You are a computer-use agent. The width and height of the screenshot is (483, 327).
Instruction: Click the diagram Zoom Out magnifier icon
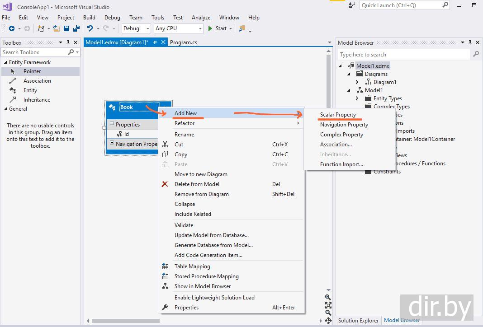(x=328, y=313)
